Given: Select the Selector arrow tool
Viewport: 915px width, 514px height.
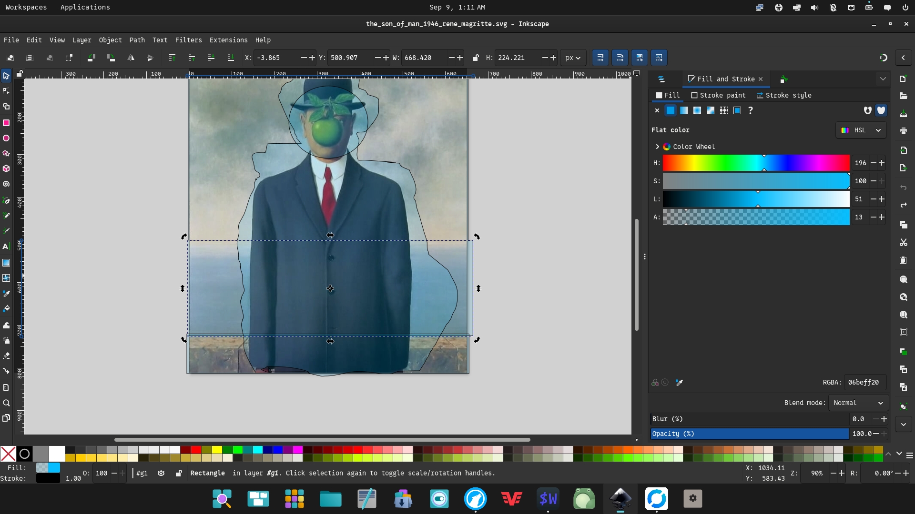Looking at the screenshot, I should pyautogui.click(x=6, y=76).
